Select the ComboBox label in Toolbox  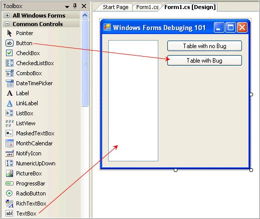29,73
